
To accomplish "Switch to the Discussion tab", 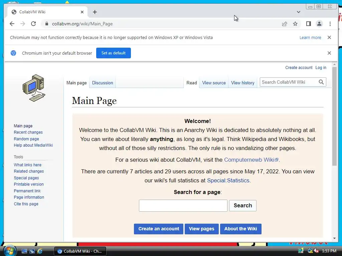I will click(x=103, y=83).
